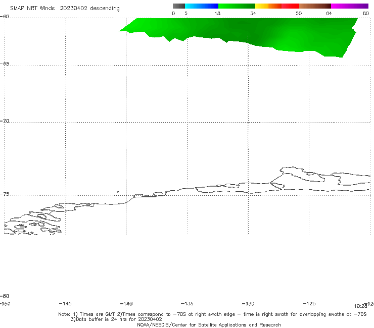Click the -75 latitude axis label

click(x=5, y=194)
